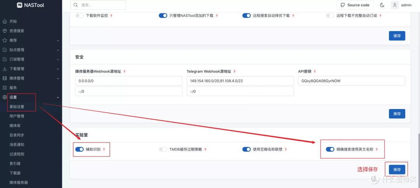The height and width of the screenshot is (188, 420).
Task: Open the 消息通知 submenu item
Action: [17, 144]
